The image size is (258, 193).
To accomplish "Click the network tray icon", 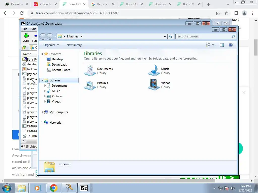I will click(x=220, y=188).
